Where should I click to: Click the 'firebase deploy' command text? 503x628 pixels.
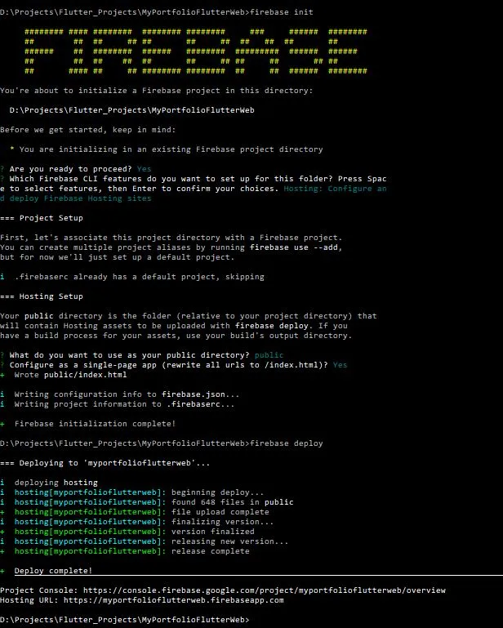(x=287, y=443)
